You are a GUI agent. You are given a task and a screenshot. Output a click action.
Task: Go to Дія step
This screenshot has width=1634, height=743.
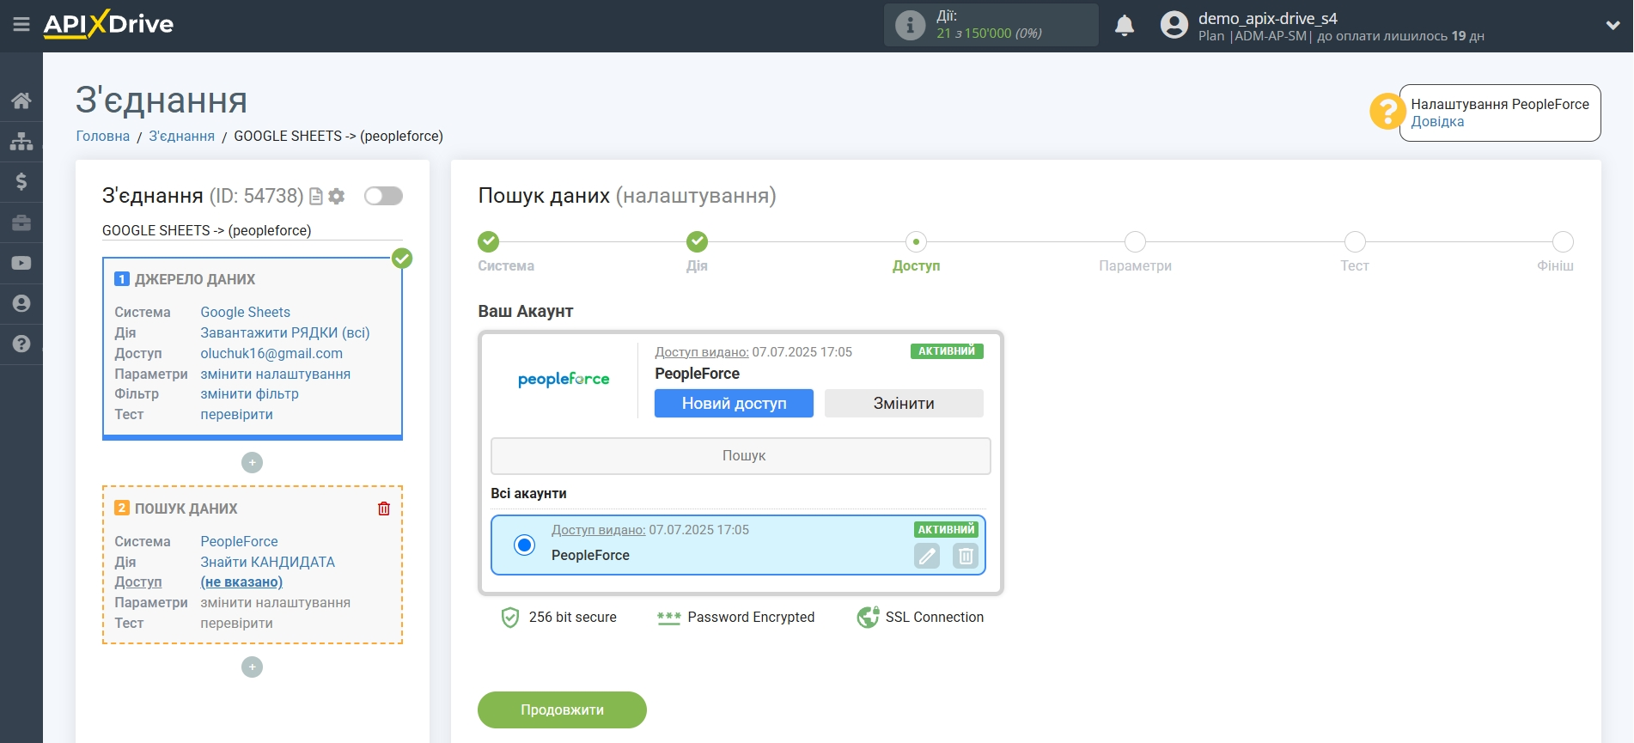pyautogui.click(x=697, y=241)
